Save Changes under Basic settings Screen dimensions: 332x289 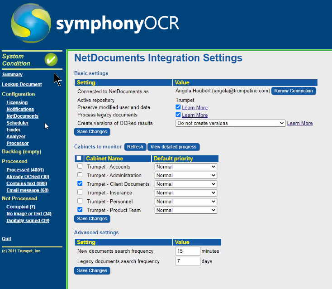click(92, 132)
